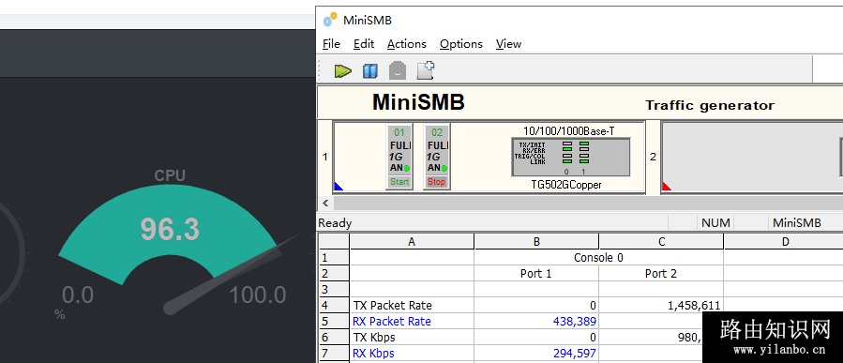Open the Actions menu
This screenshot has width=843, height=363.
(406, 44)
